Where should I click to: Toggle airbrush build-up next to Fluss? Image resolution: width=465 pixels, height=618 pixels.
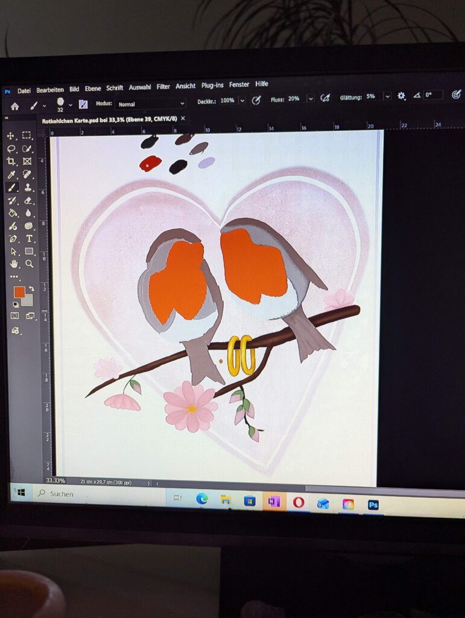[x=325, y=98]
